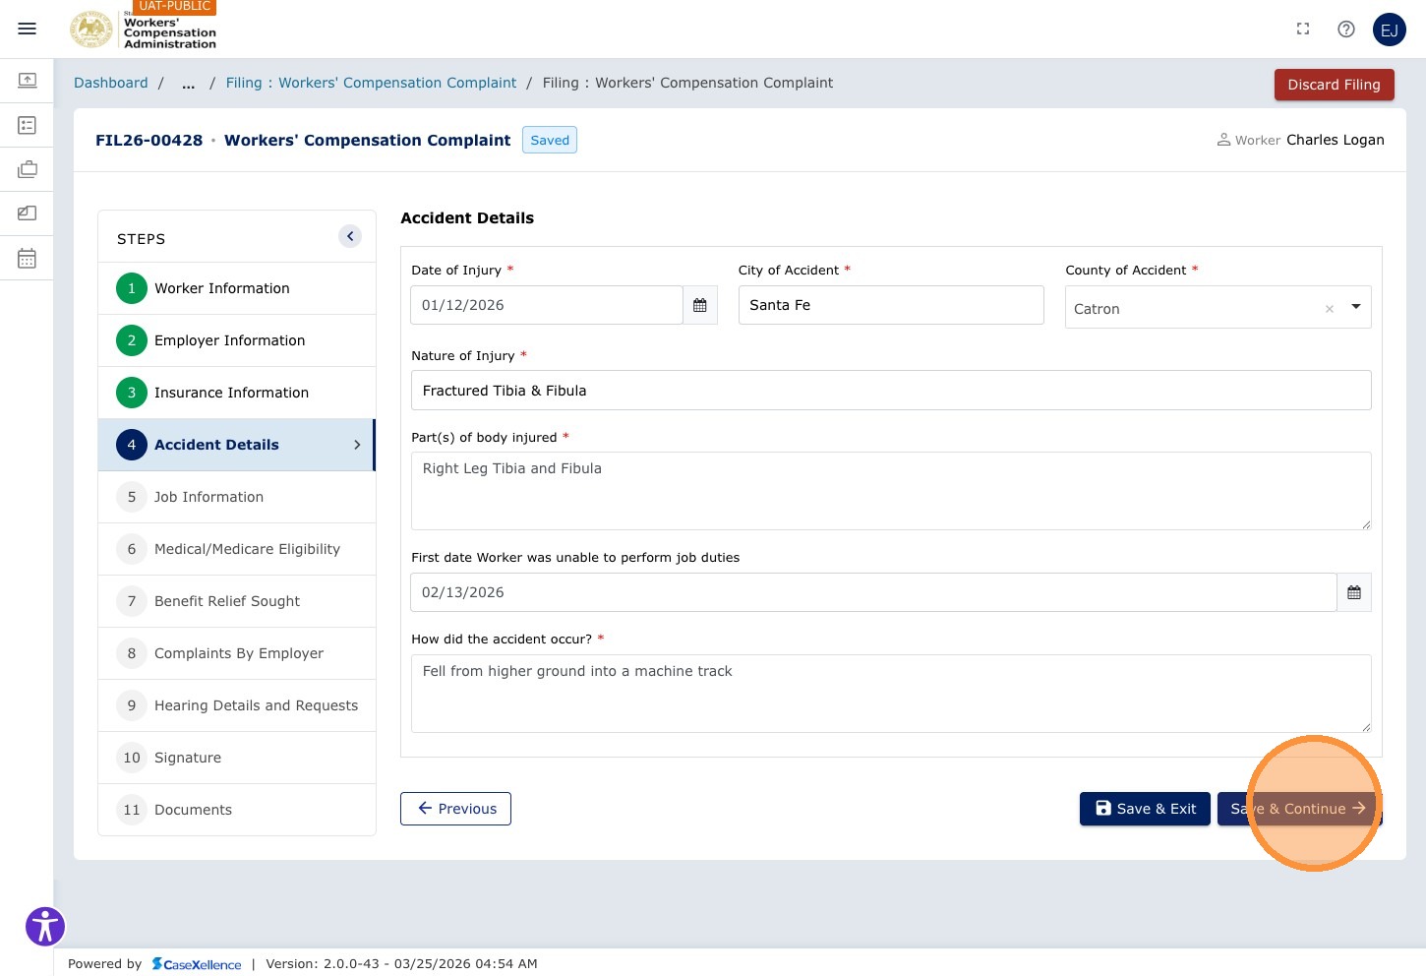Image resolution: width=1426 pixels, height=976 pixels.
Task: Click the Saved status badge
Action: tap(550, 140)
